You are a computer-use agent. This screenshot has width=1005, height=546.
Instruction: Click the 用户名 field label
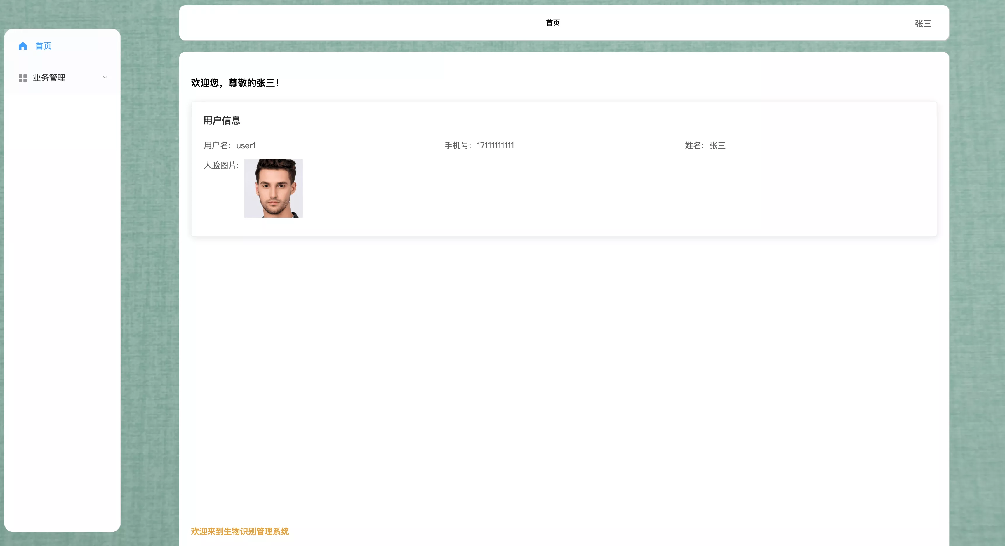[217, 145]
